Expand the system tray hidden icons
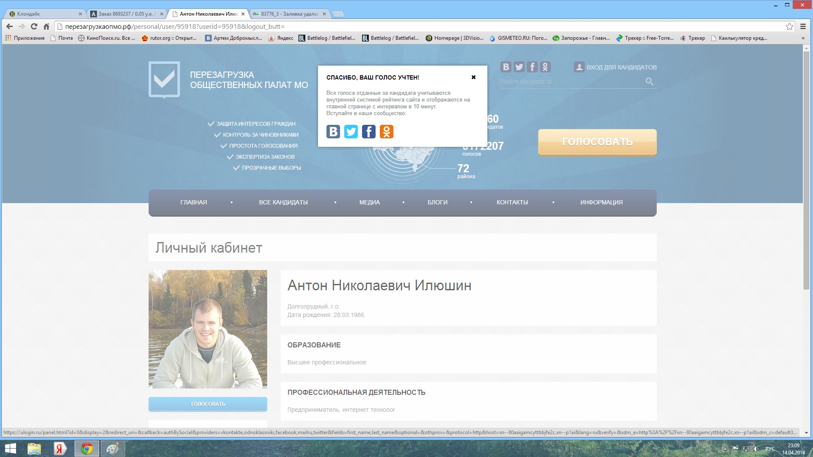 (x=725, y=449)
